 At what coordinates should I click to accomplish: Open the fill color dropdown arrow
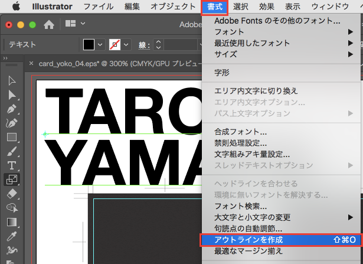tap(100, 45)
